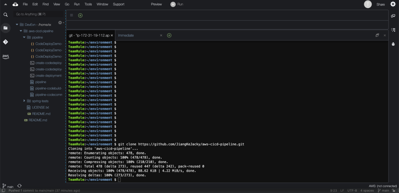The height and width of the screenshot is (193, 399).
Task: Click the search magnifier icon in sidebar
Action: pos(6,15)
